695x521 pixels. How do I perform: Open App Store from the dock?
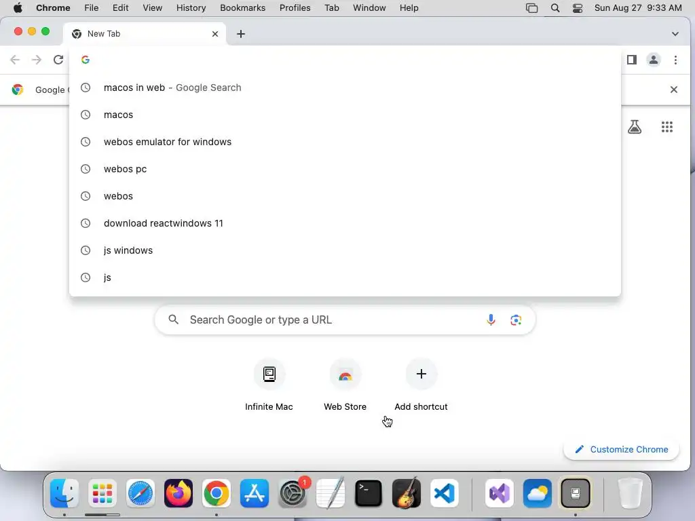[x=255, y=493]
